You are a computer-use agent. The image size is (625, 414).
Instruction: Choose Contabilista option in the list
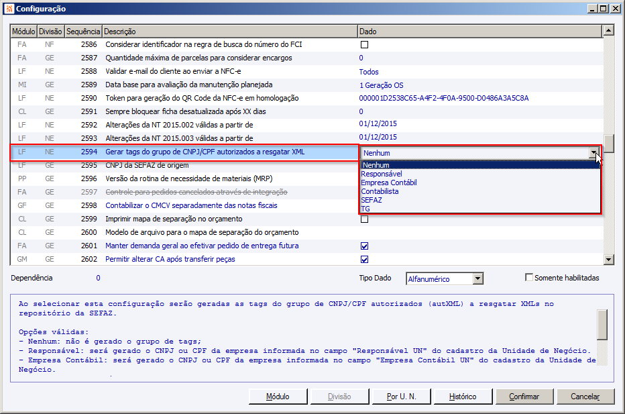480,191
